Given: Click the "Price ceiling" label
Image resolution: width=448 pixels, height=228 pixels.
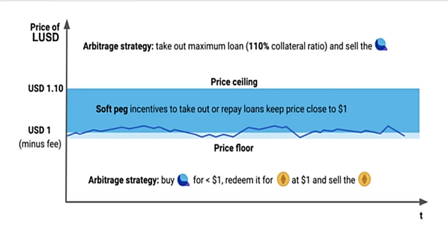Looking at the screenshot, I should (234, 82).
